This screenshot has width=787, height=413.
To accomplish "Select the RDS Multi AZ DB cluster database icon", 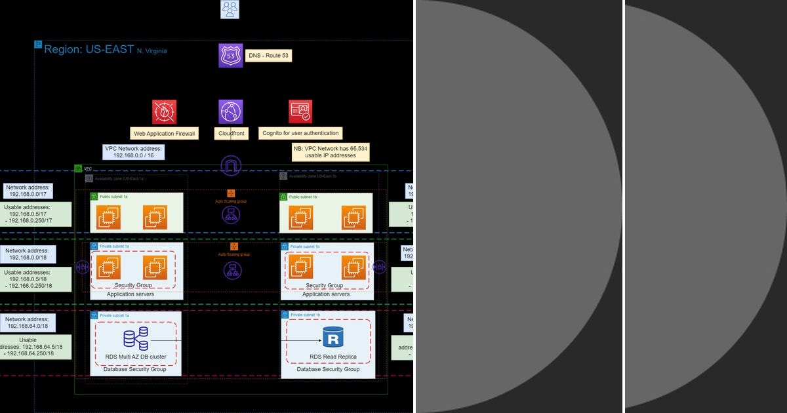I will pos(136,338).
